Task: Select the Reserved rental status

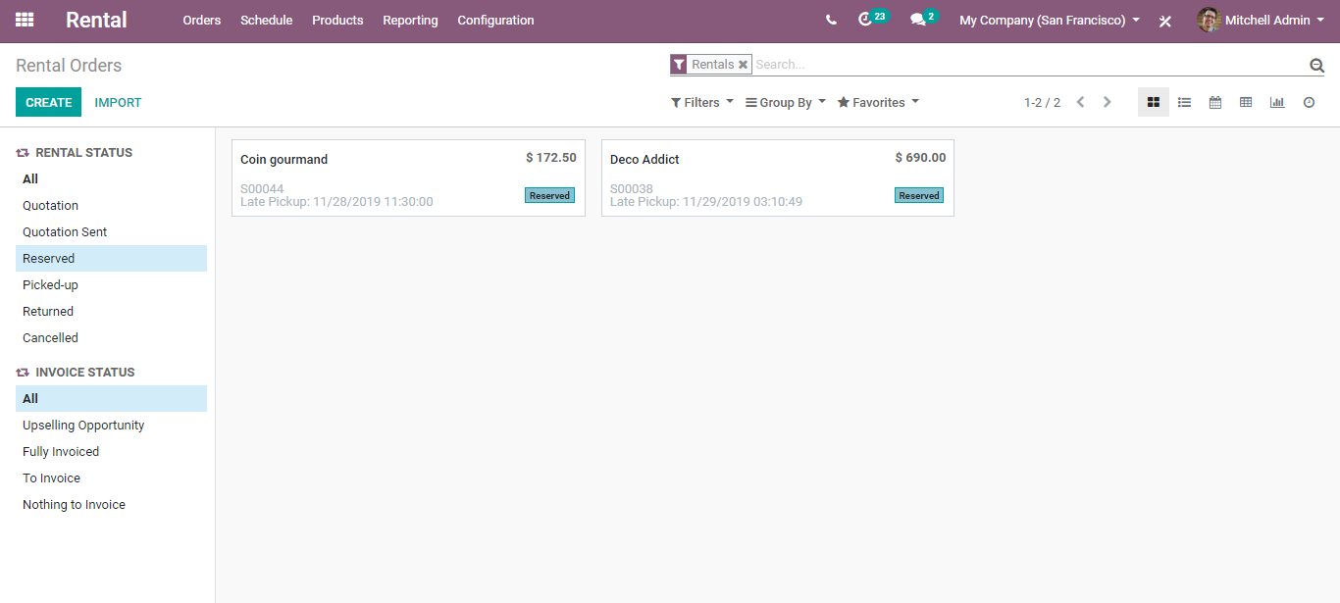Action: click(111, 259)
